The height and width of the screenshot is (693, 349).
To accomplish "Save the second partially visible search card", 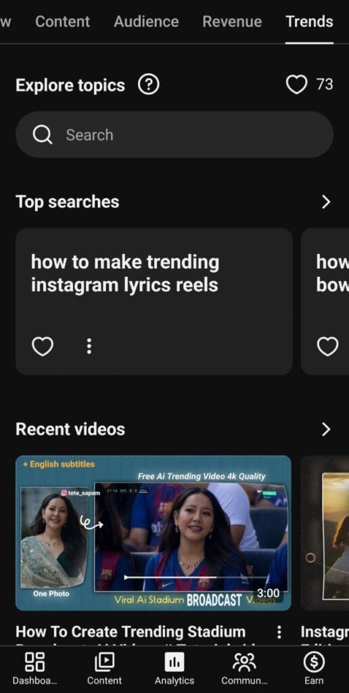I will (328, 346).
